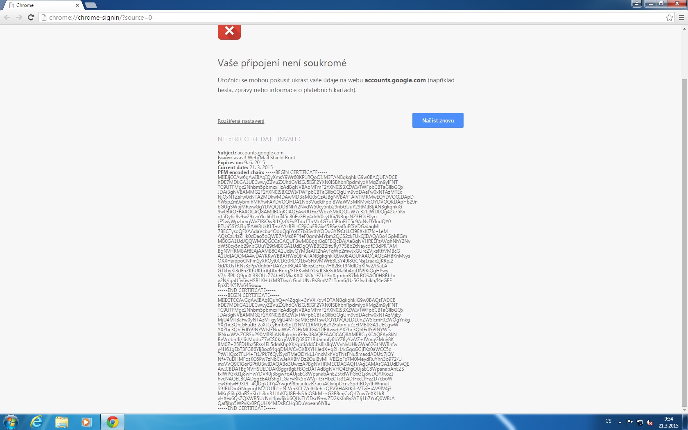Click the Current date: 21. 3. 2015 line
Image resolution: width=688 pixels, height=430 pixels.
point(245,167)
